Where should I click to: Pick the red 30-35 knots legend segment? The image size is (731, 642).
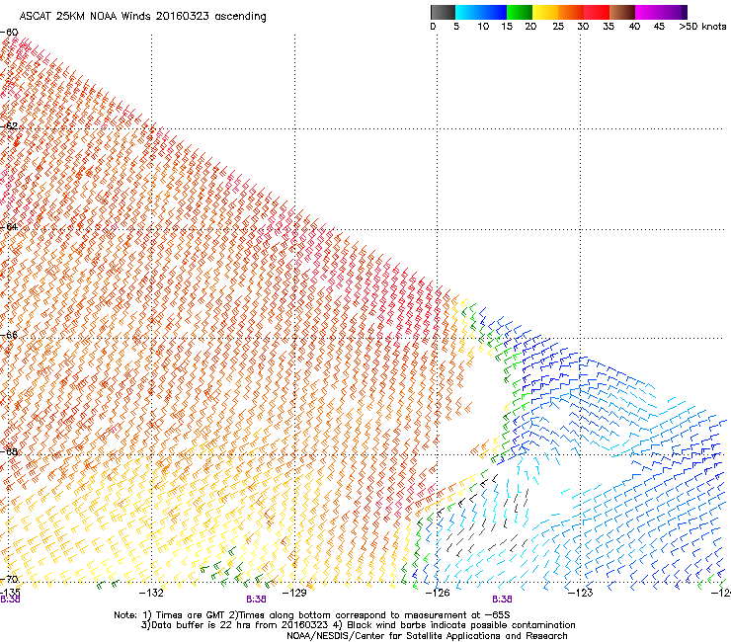[x=597, y=12]
